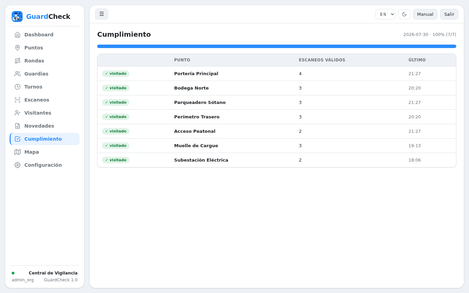Select the Cumplimiento menu item

[45, 139]
